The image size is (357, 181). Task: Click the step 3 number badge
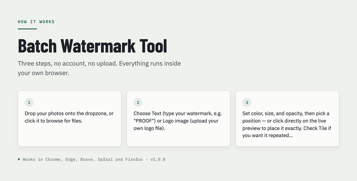[247, 102]
